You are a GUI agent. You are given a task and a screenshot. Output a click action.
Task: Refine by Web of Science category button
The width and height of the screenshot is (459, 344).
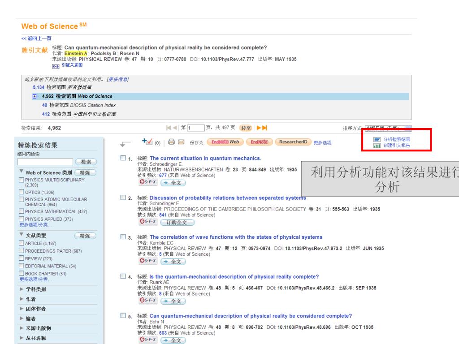click(x=85, y=172)
